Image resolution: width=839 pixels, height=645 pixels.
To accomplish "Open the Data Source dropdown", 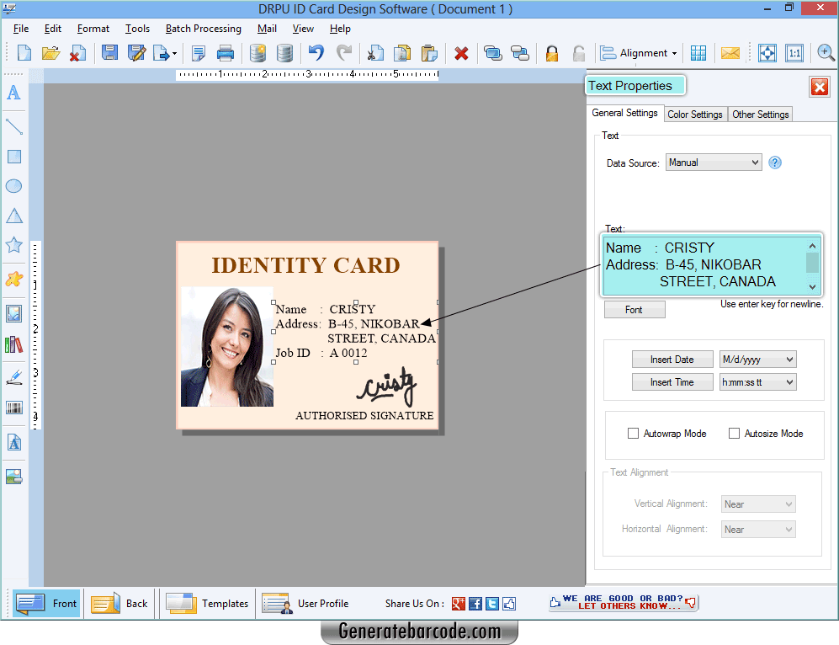I will coord(713,162).
